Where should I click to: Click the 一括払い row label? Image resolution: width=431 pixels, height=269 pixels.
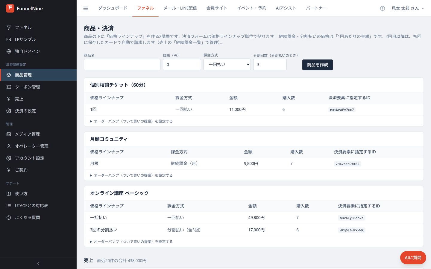[x=98, y=218]
